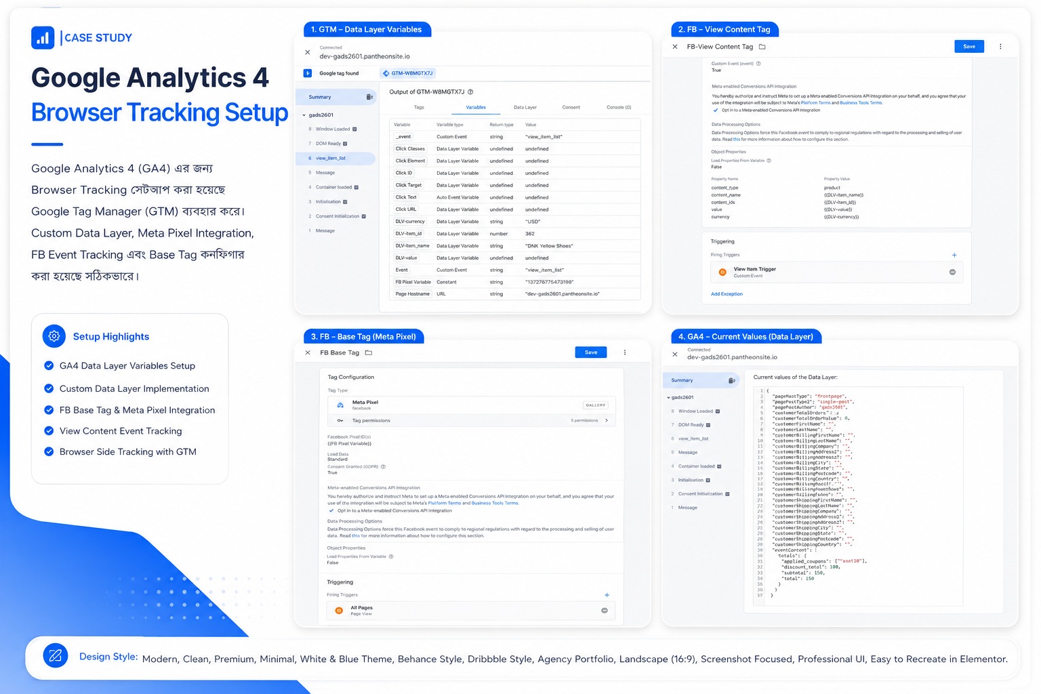The height and width of the screenshot is (694, 1041).
Task: Click the DLV-currency variable chip
Action: coord(410,222)
